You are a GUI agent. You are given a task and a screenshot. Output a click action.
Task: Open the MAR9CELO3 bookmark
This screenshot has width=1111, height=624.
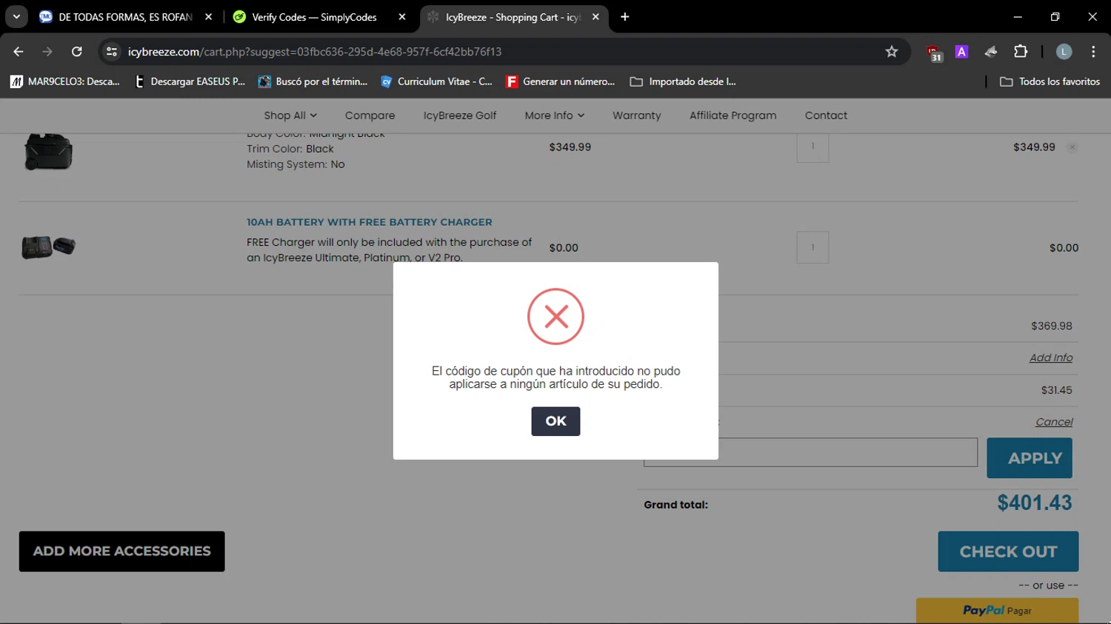pyautogui.click(x=65, y=81)
